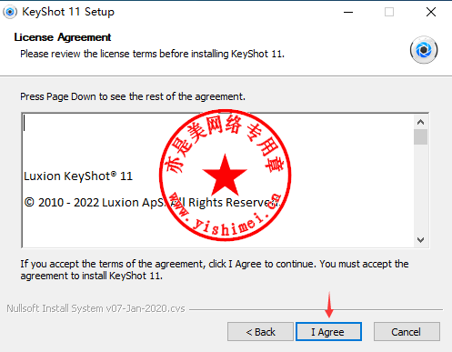This screenshot has width=452, height=352.
Task: Click the red arrow above I Agree
Action: pos(329,305)
